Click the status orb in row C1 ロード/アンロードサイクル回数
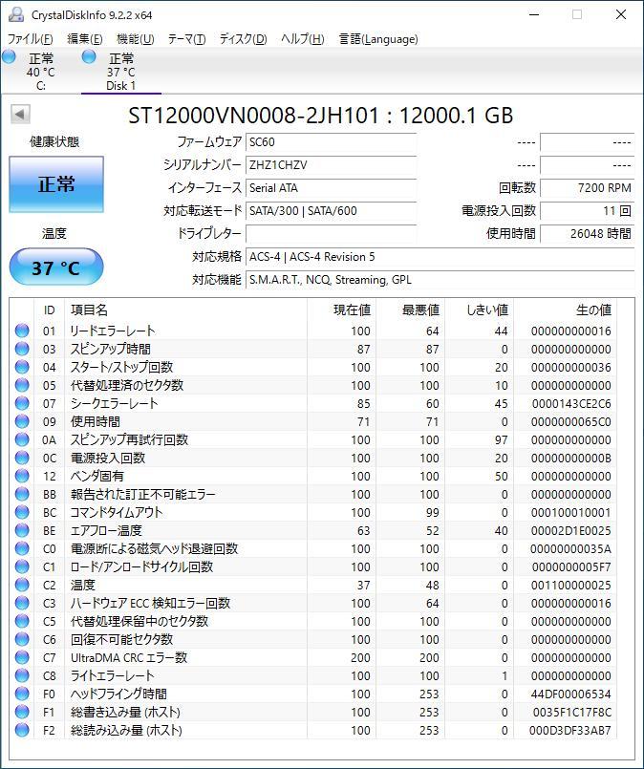644x769 pixels. pos(22,566)
